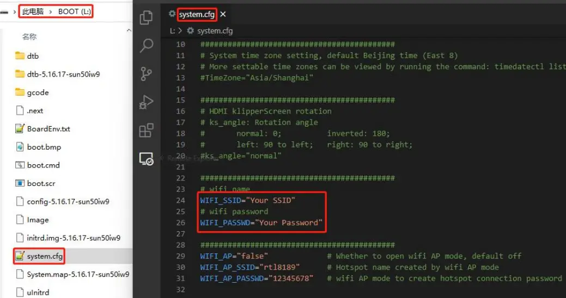Select the uInitrd file
566x298 pixels.
click(38, 293)
